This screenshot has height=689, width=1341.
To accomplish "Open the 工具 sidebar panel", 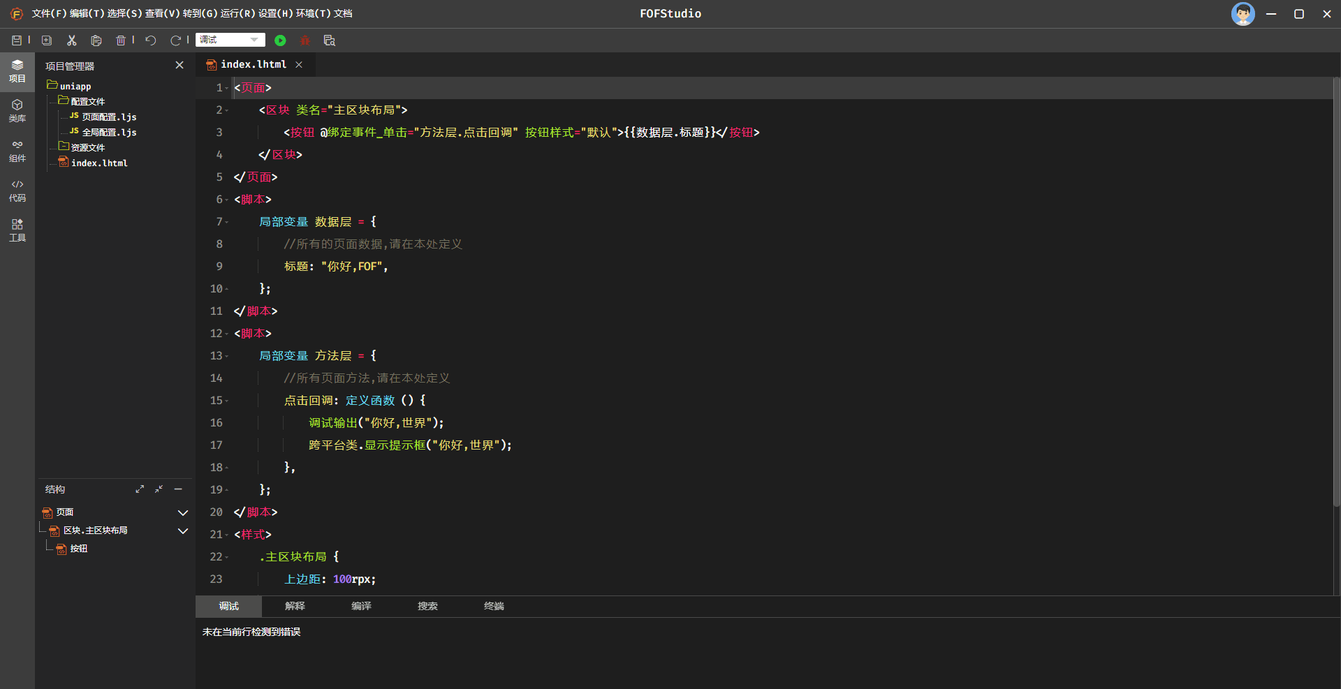I will click(17, 230).
